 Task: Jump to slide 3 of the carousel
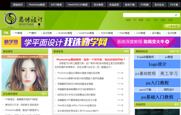coord(39,89)
